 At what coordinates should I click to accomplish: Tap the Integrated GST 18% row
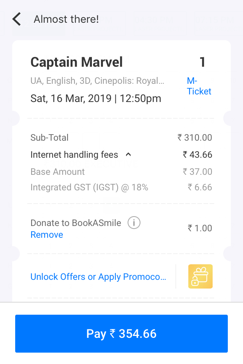(121, 187)
